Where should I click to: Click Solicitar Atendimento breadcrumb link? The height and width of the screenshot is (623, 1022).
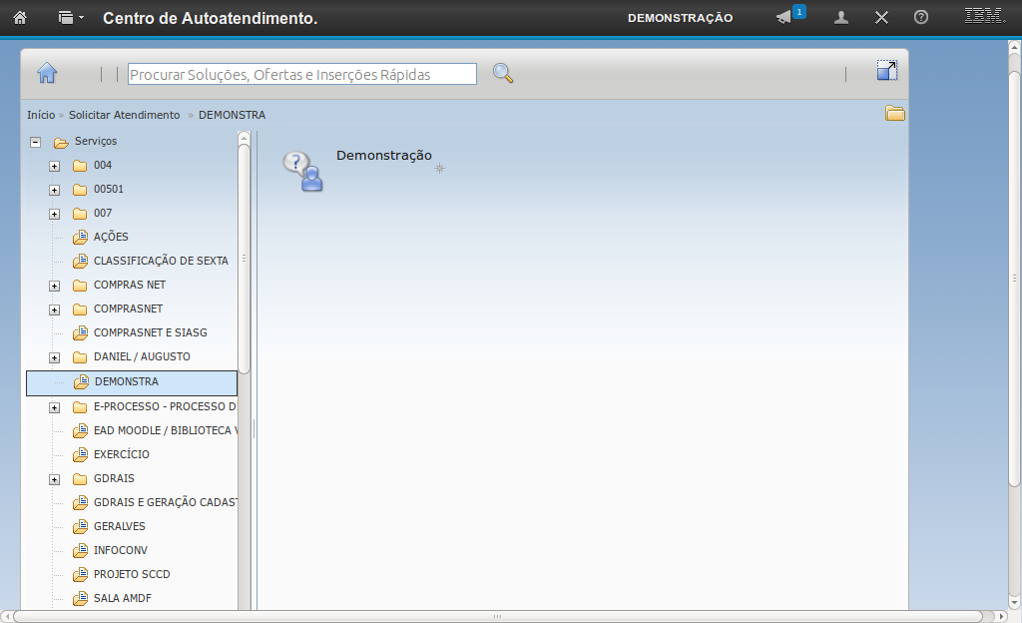[x=124, y=115]
